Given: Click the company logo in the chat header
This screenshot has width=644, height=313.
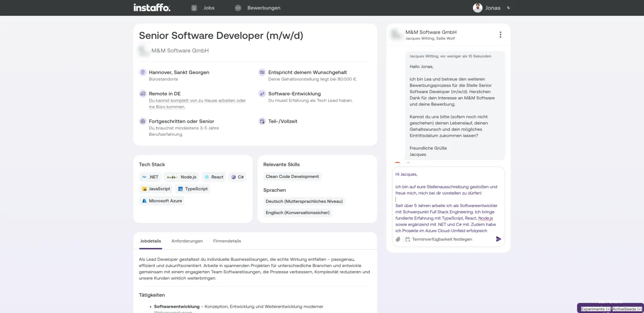Looking at the screenshot, I should 396,34.
